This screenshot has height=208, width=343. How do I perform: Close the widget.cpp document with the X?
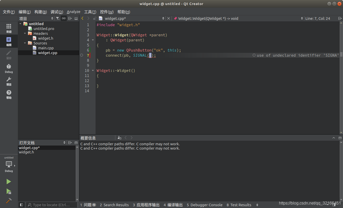pos(168,18)
